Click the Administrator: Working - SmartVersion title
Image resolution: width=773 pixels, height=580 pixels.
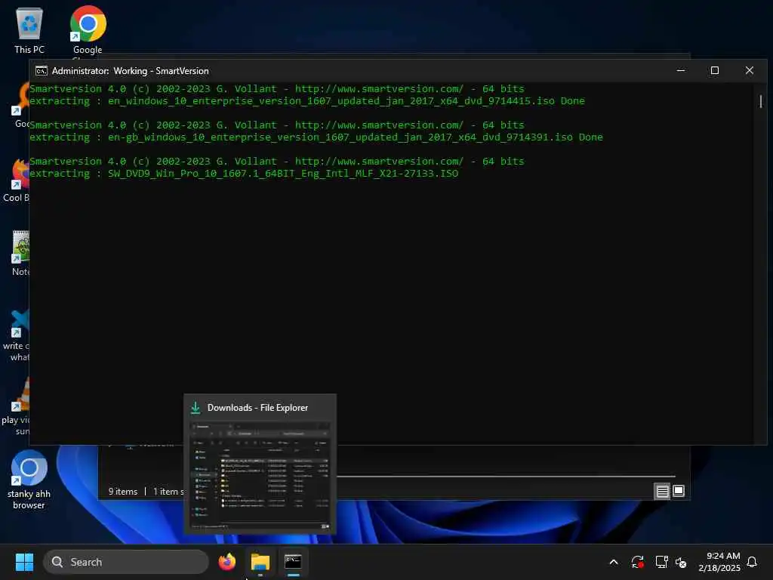(x=130, y=71)
